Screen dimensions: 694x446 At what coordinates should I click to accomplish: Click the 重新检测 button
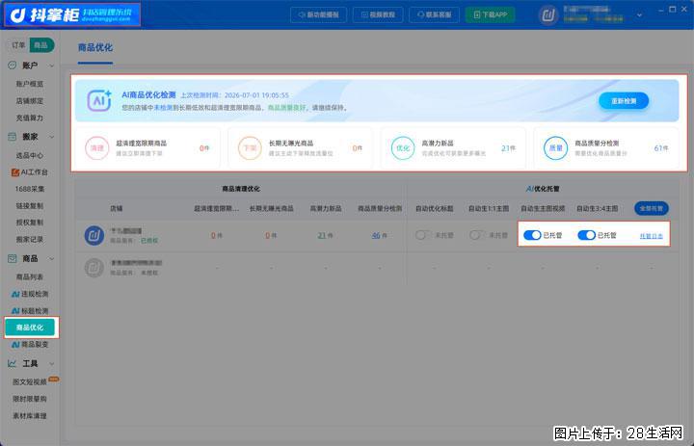tap(624, 101)
